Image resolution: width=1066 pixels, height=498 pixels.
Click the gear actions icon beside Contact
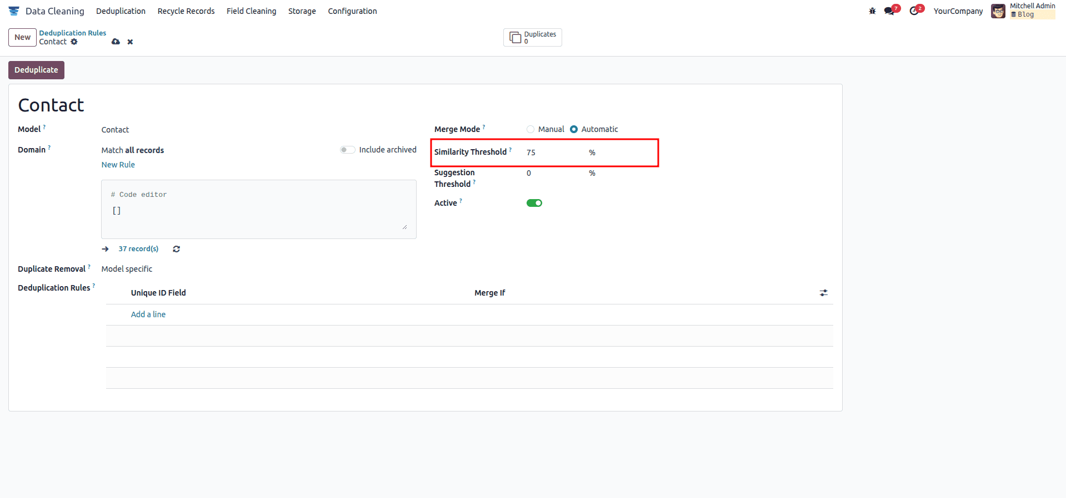(x=74, y=42)
